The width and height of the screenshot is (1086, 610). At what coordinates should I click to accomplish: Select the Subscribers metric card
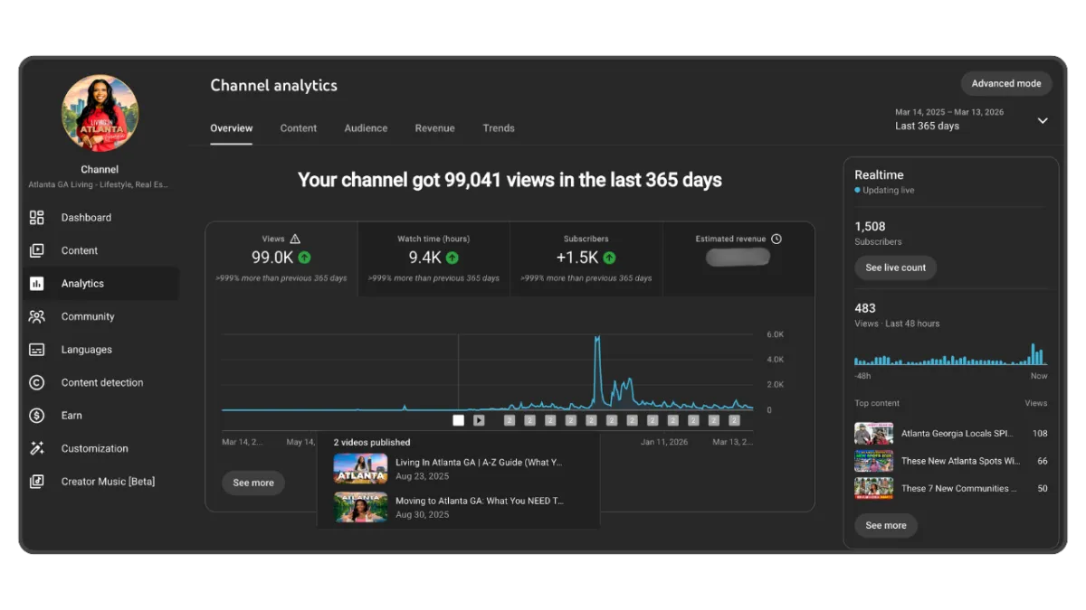[x=586, y=258]
